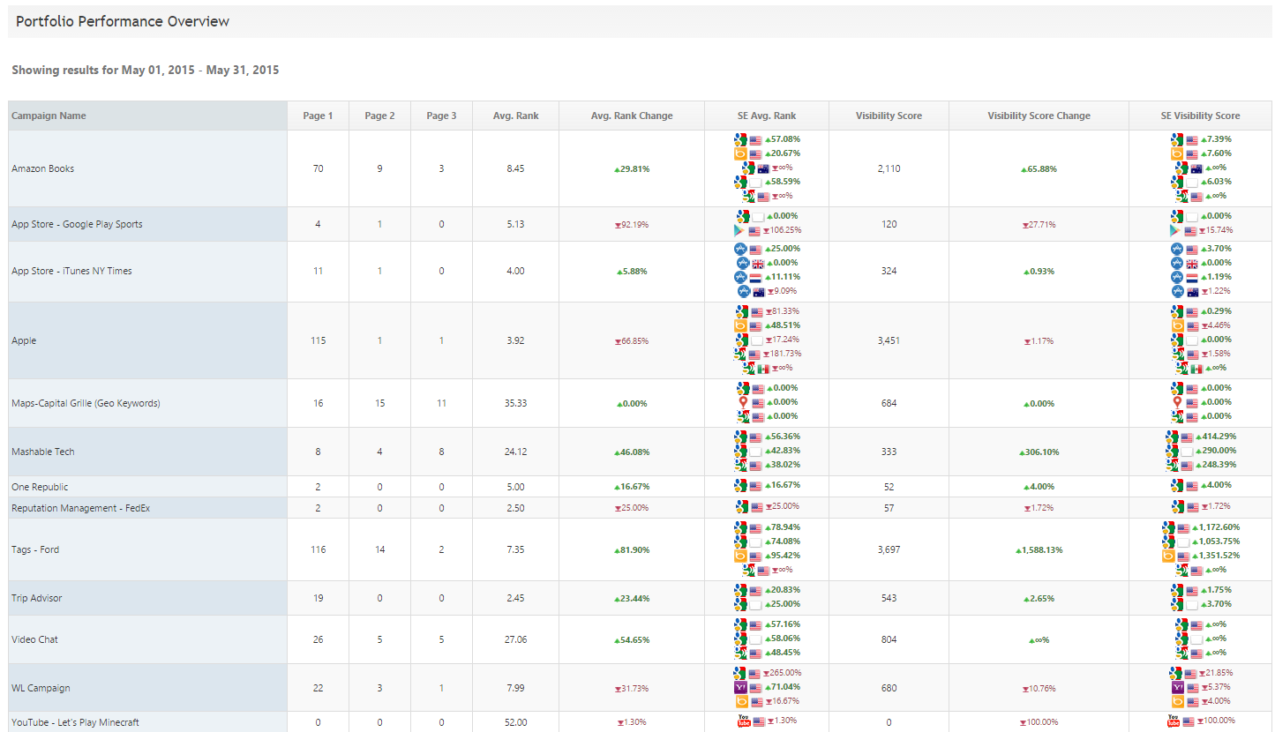Click the Google icon beside 414.29%
This screenshot has height=732, width=1275.
[x=1172, y=437]
